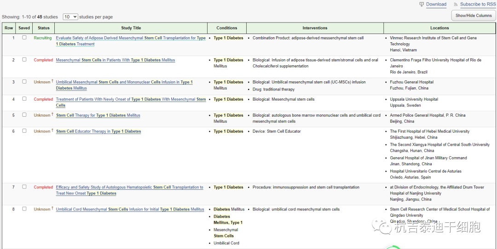Click 'Diabetes Mellitus, Type 1' condition in row 8
Viewport: 497px width, 249px height.
[x=228, y=219]
